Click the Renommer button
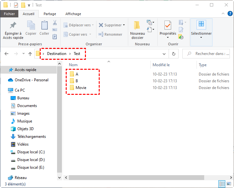The height and width of the screenshot is (188, 234). click(110, 34)
